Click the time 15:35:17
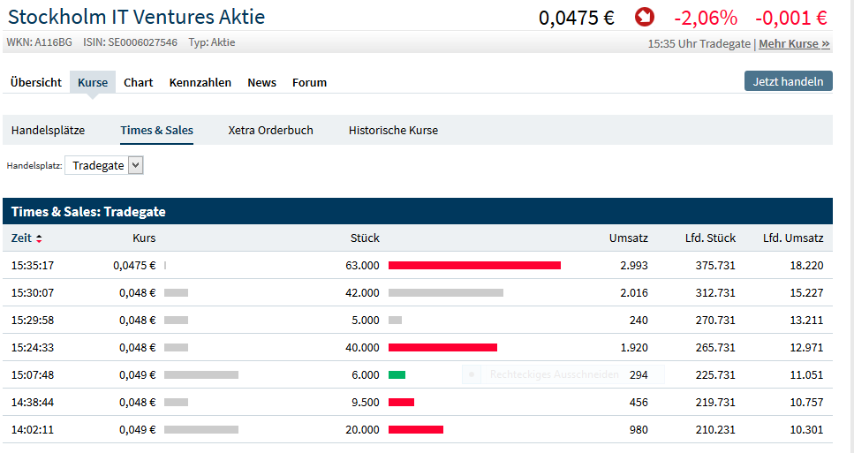 33,266
